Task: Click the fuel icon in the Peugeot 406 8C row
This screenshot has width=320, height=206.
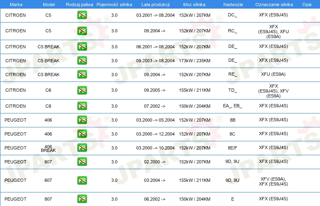Action: tap(82, 134)
